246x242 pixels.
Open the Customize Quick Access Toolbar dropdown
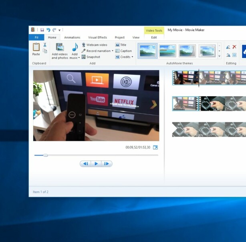(59, 30)
